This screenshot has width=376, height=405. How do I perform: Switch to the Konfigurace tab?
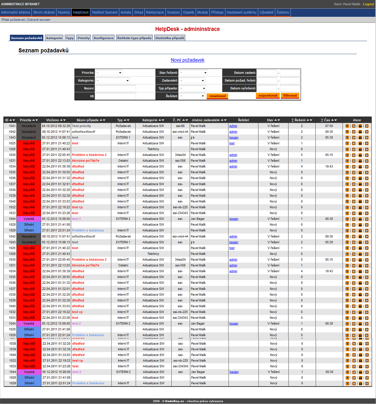click(104, 38)
